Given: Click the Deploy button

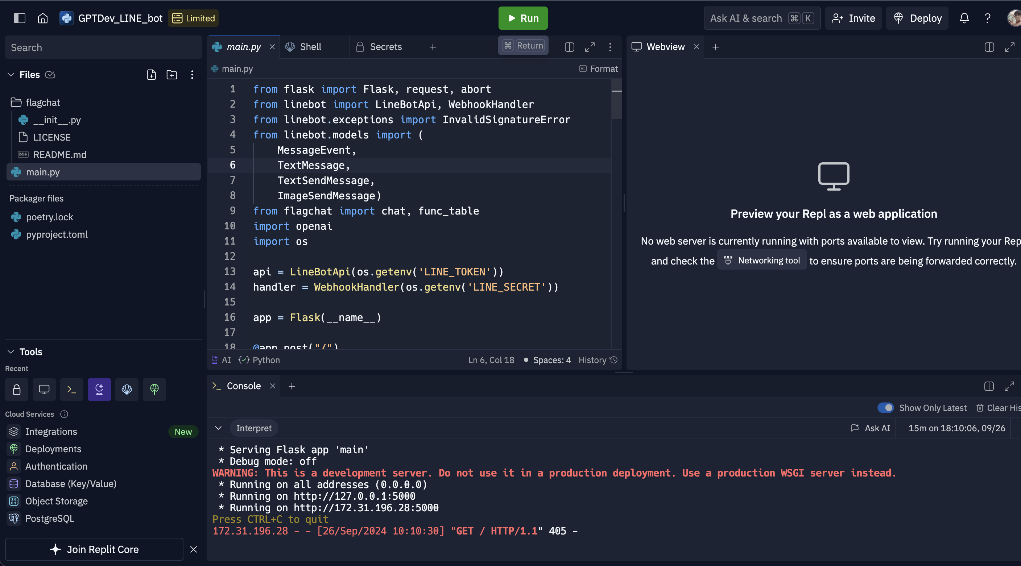Looking at the screenshot, I should (917, 18).
